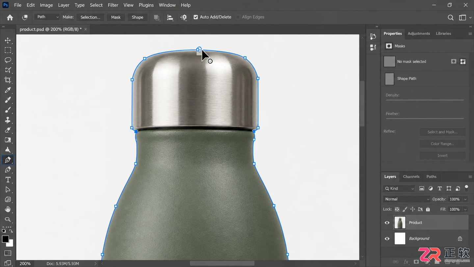Click the Selection... button

click(x=90, y=17)
